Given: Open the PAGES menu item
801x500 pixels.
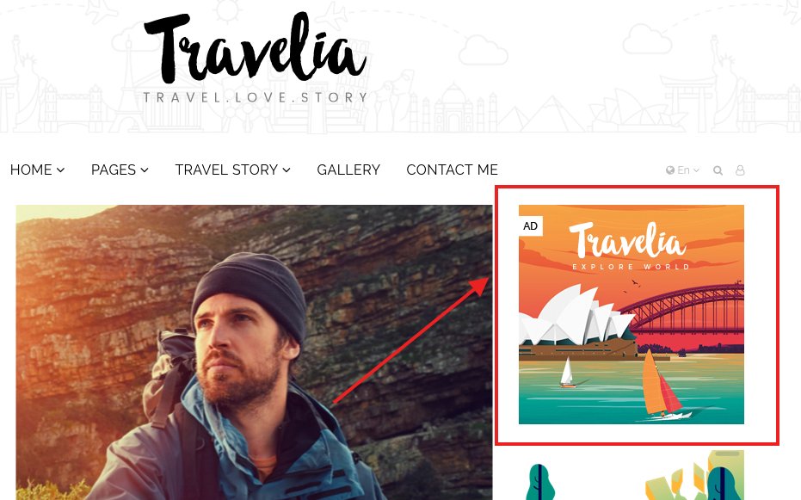Looking at the screenshot, I should pyautogui.click(x=114, y=170).
